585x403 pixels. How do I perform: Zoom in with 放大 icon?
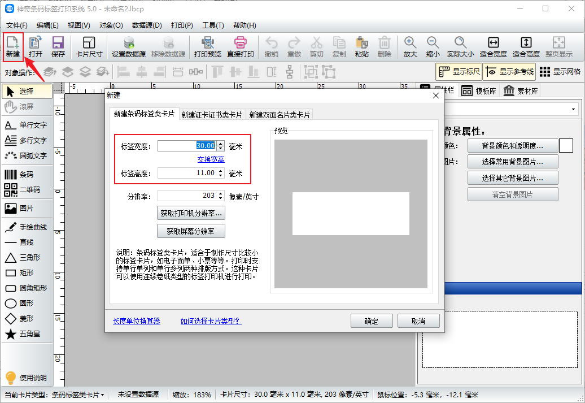point(410,47)
